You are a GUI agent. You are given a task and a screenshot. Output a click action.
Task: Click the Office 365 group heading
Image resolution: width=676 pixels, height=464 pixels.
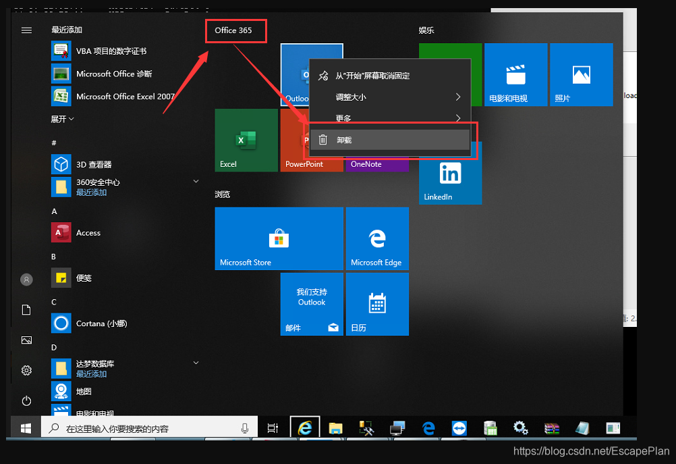coord(233,30)
